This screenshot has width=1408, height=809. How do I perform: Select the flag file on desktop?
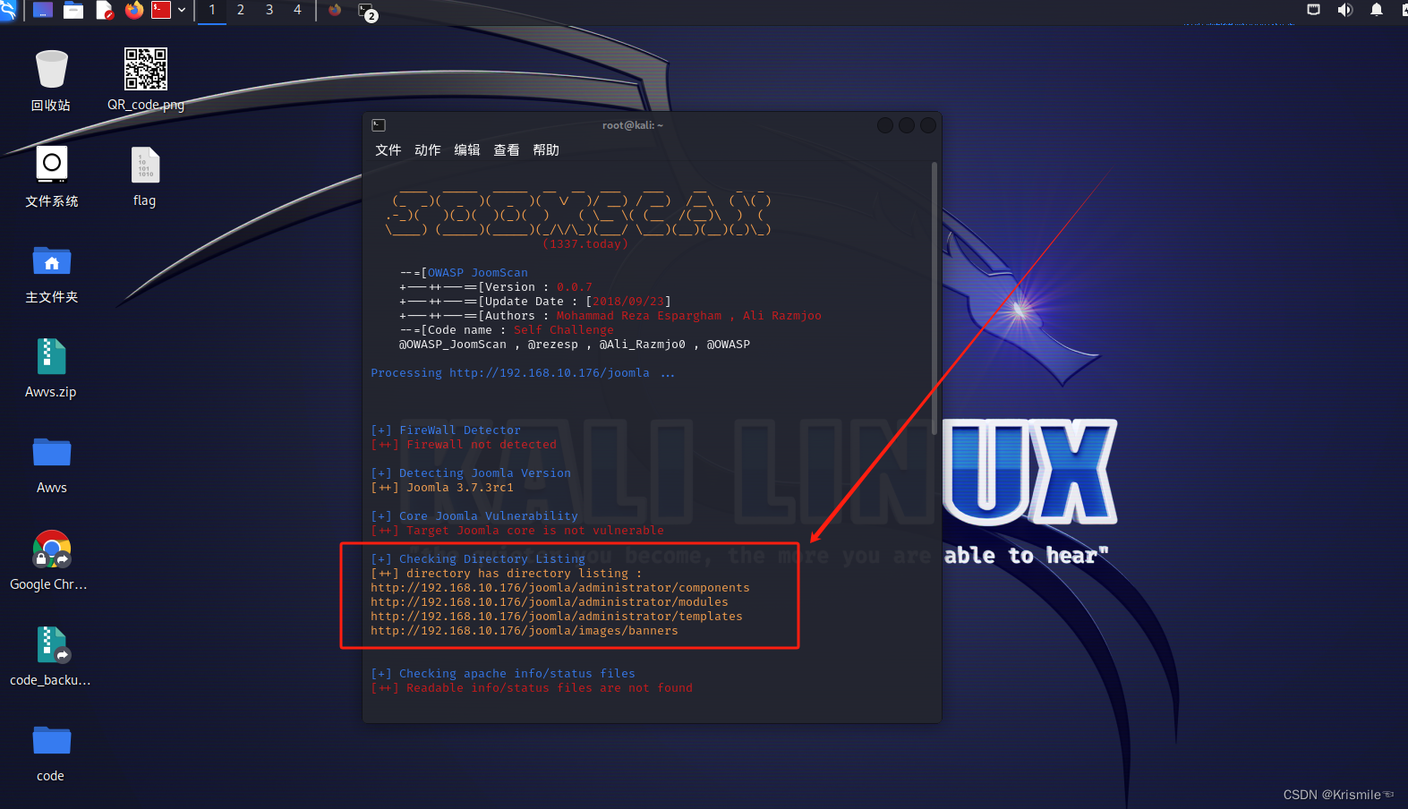[145, 176]
